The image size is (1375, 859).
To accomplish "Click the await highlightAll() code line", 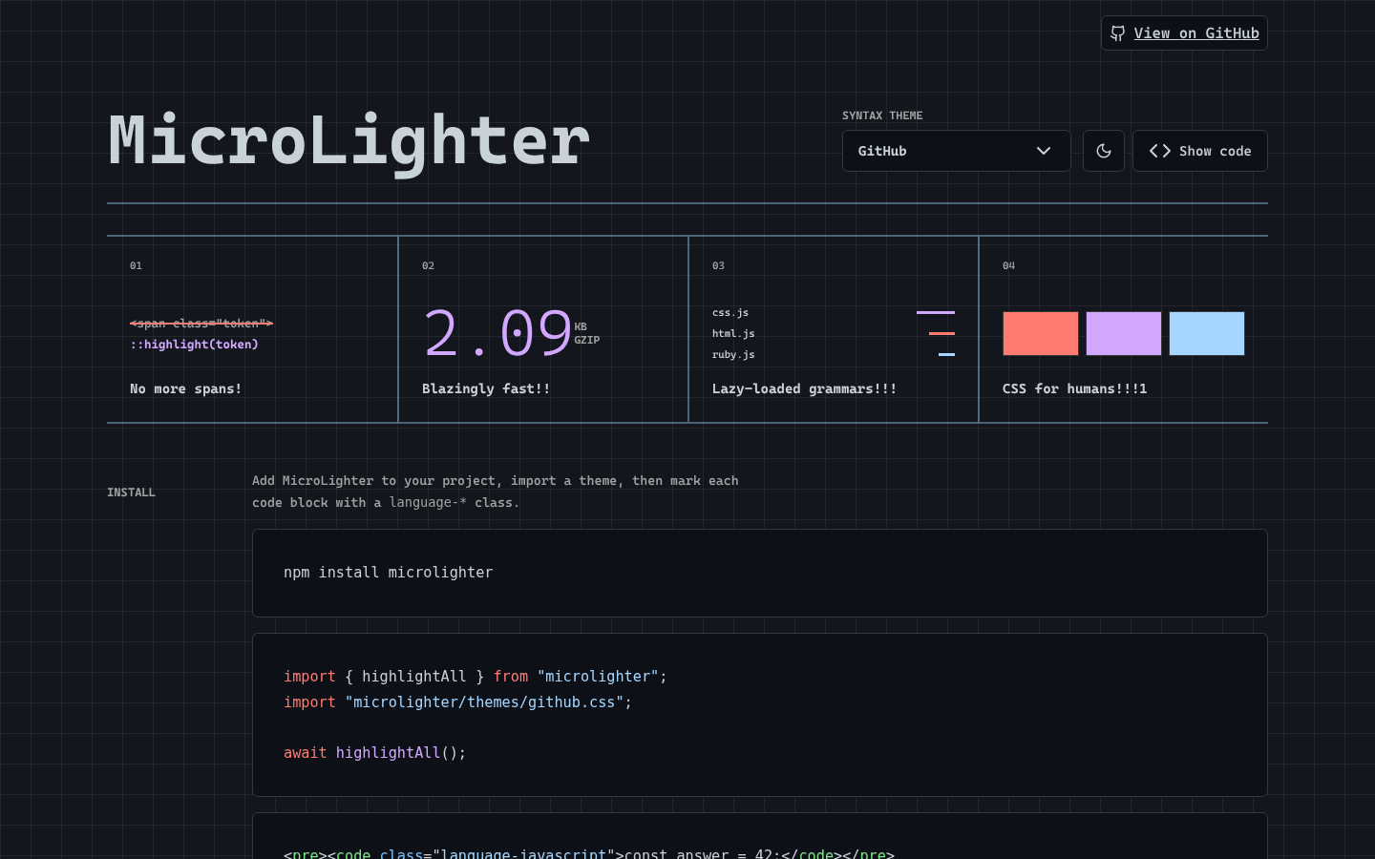I will pyautogui.click(x=375, y=753).
